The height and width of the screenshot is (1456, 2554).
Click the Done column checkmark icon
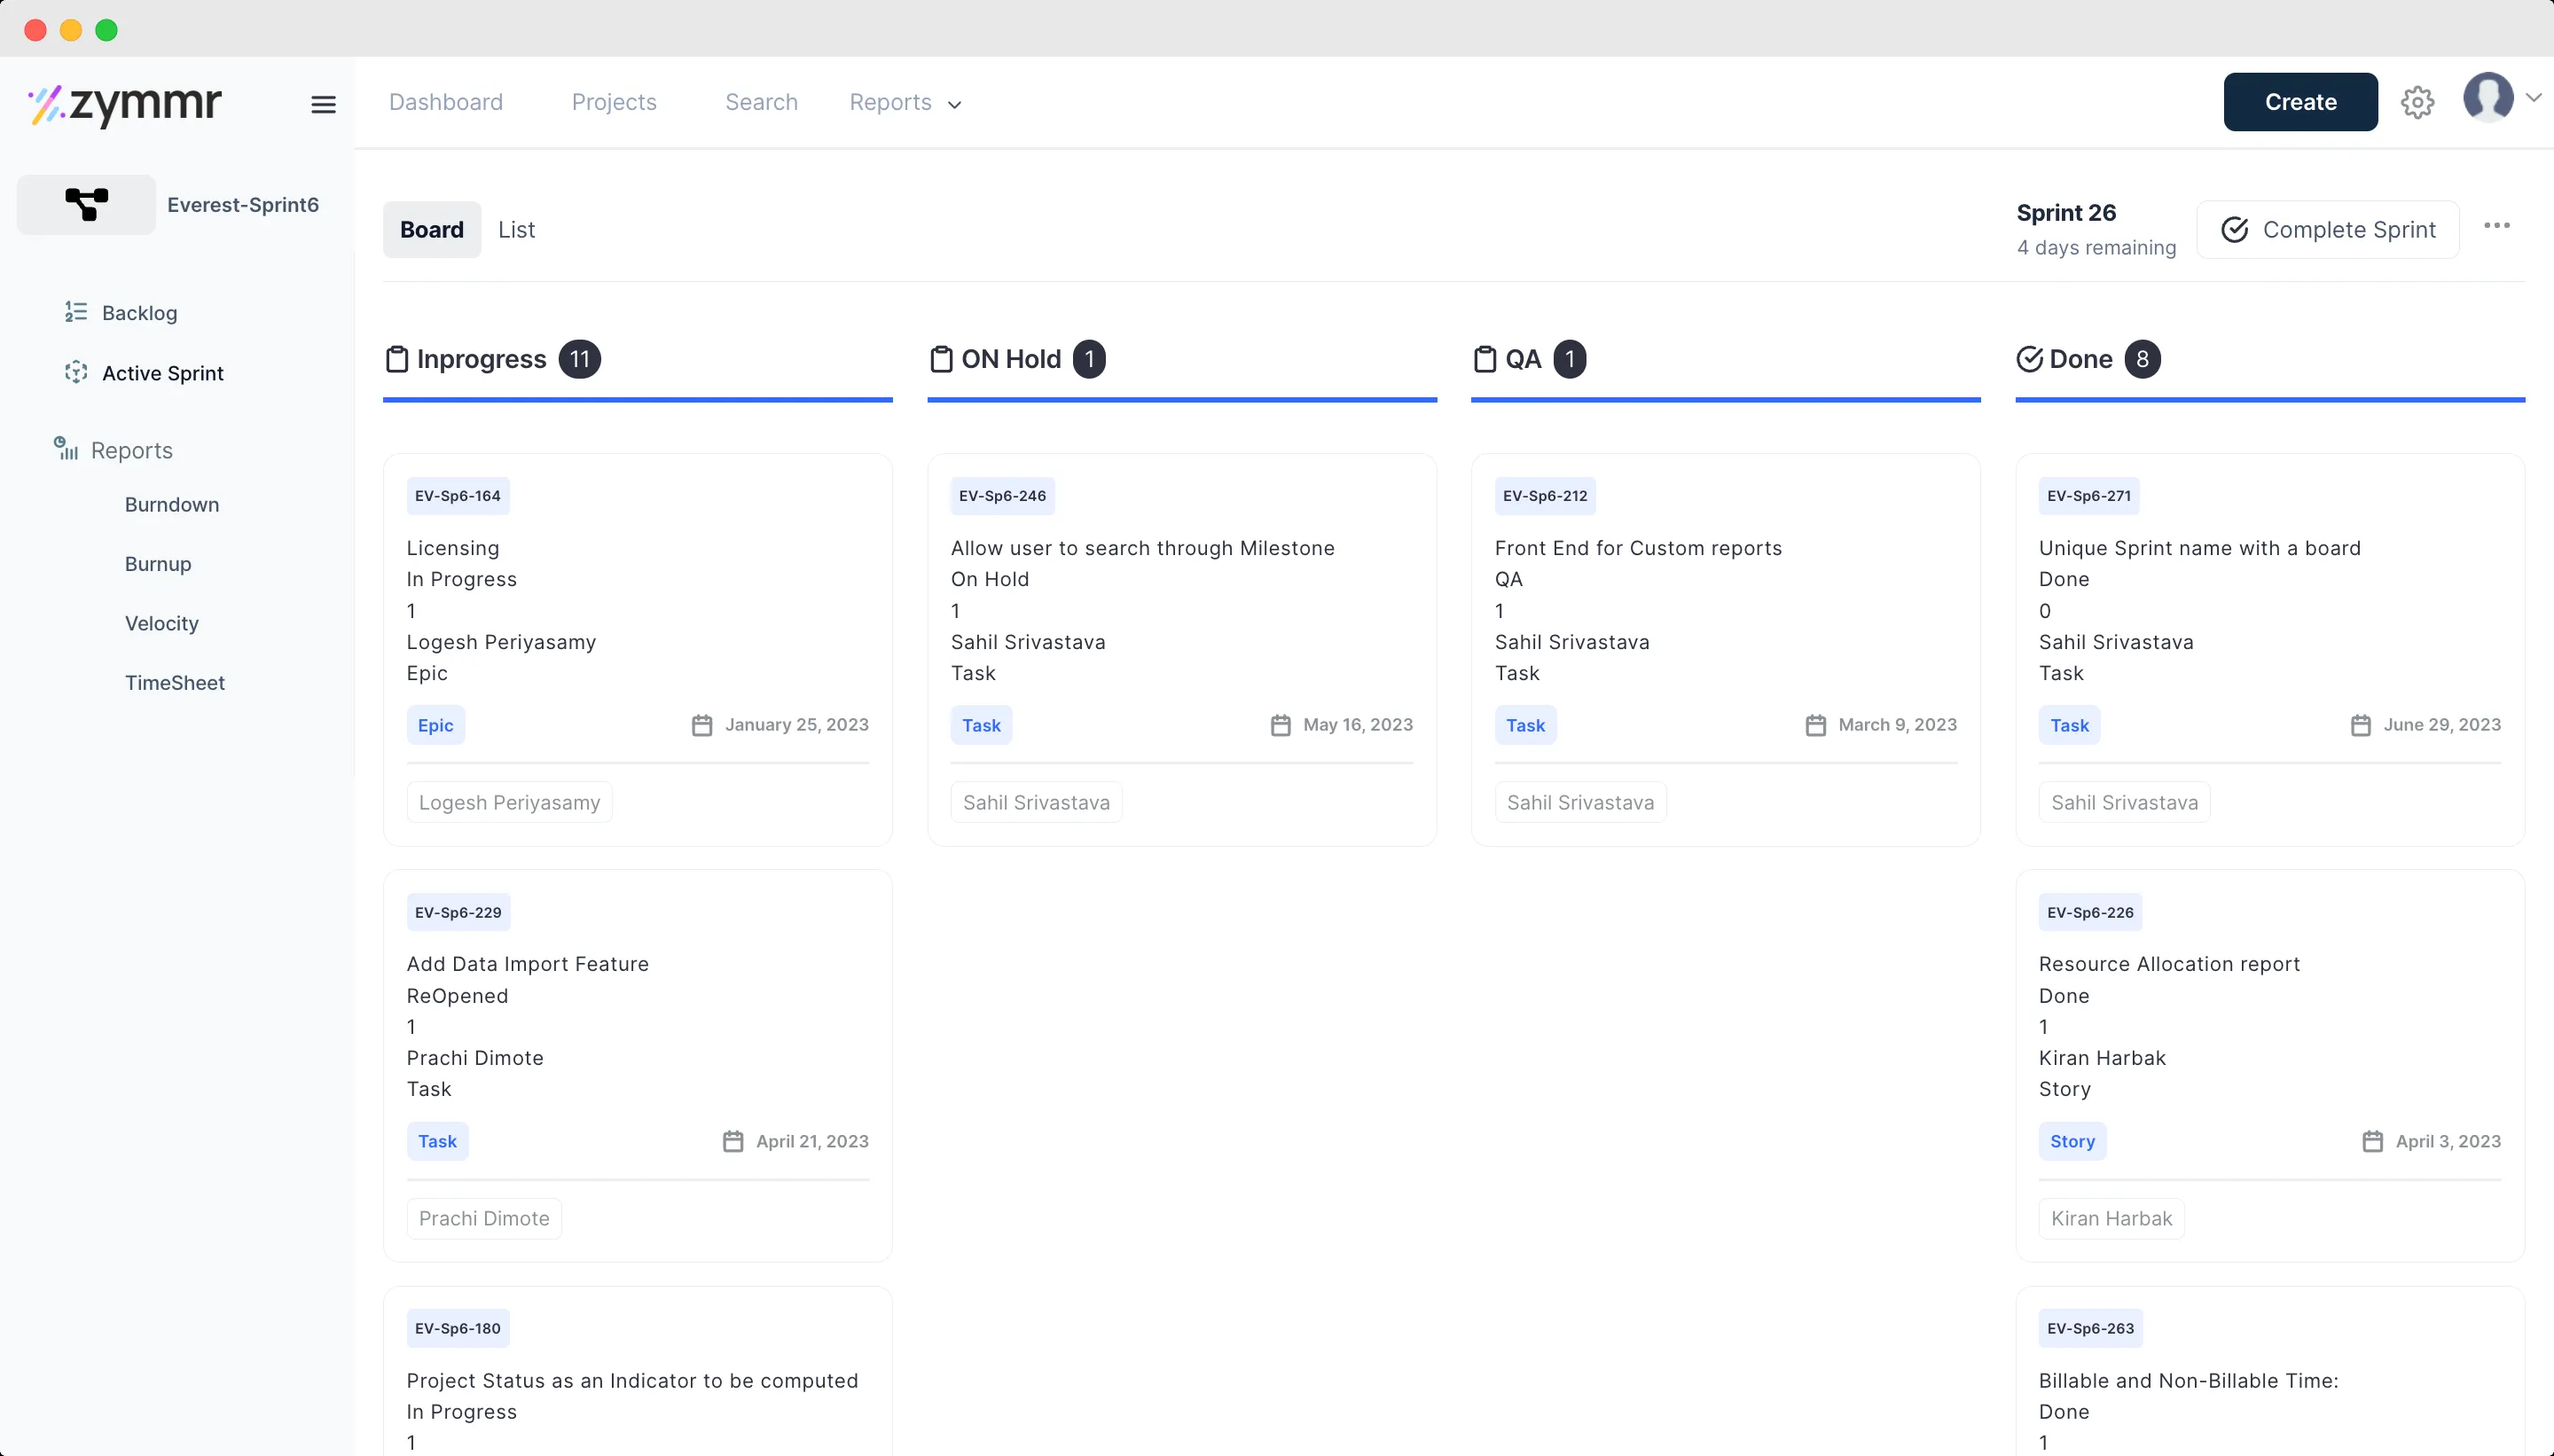[x=2029, y=359]
